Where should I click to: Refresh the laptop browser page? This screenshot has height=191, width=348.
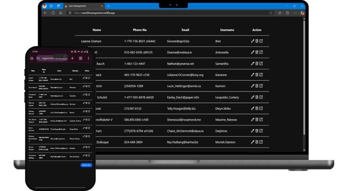click(x=53, y=13)
